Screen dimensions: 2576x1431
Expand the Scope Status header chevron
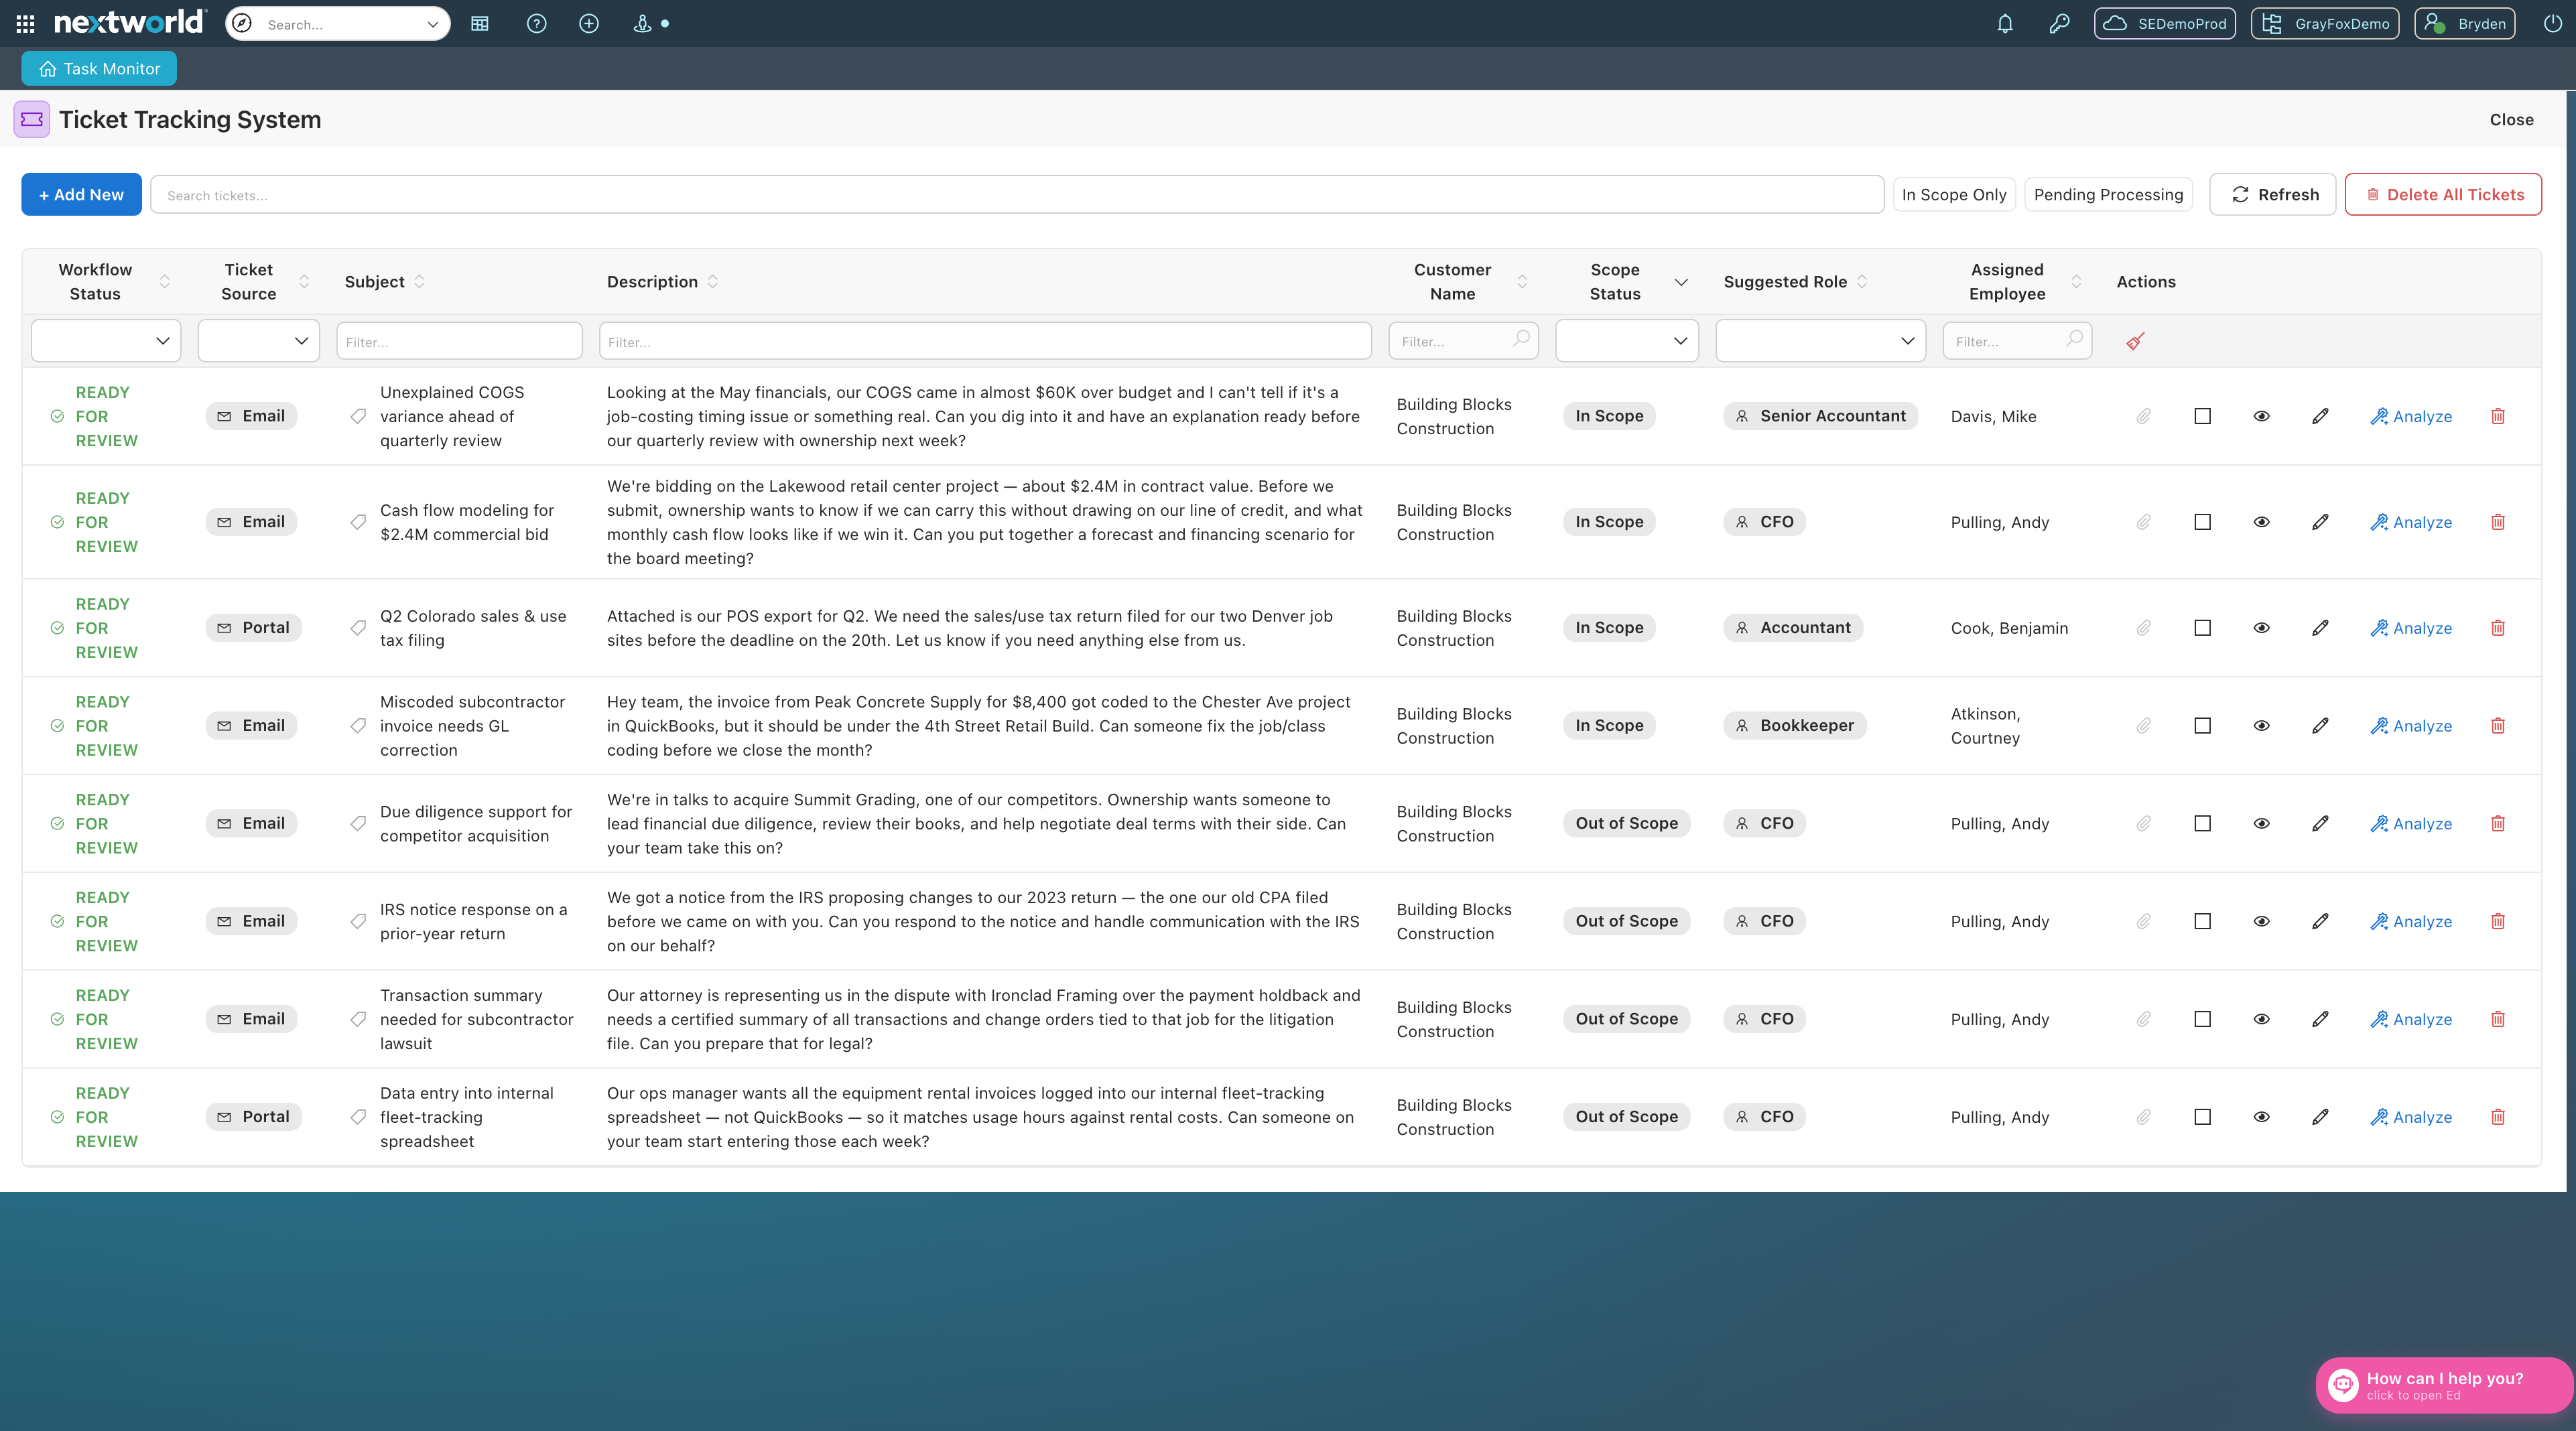click(1680, 282)
